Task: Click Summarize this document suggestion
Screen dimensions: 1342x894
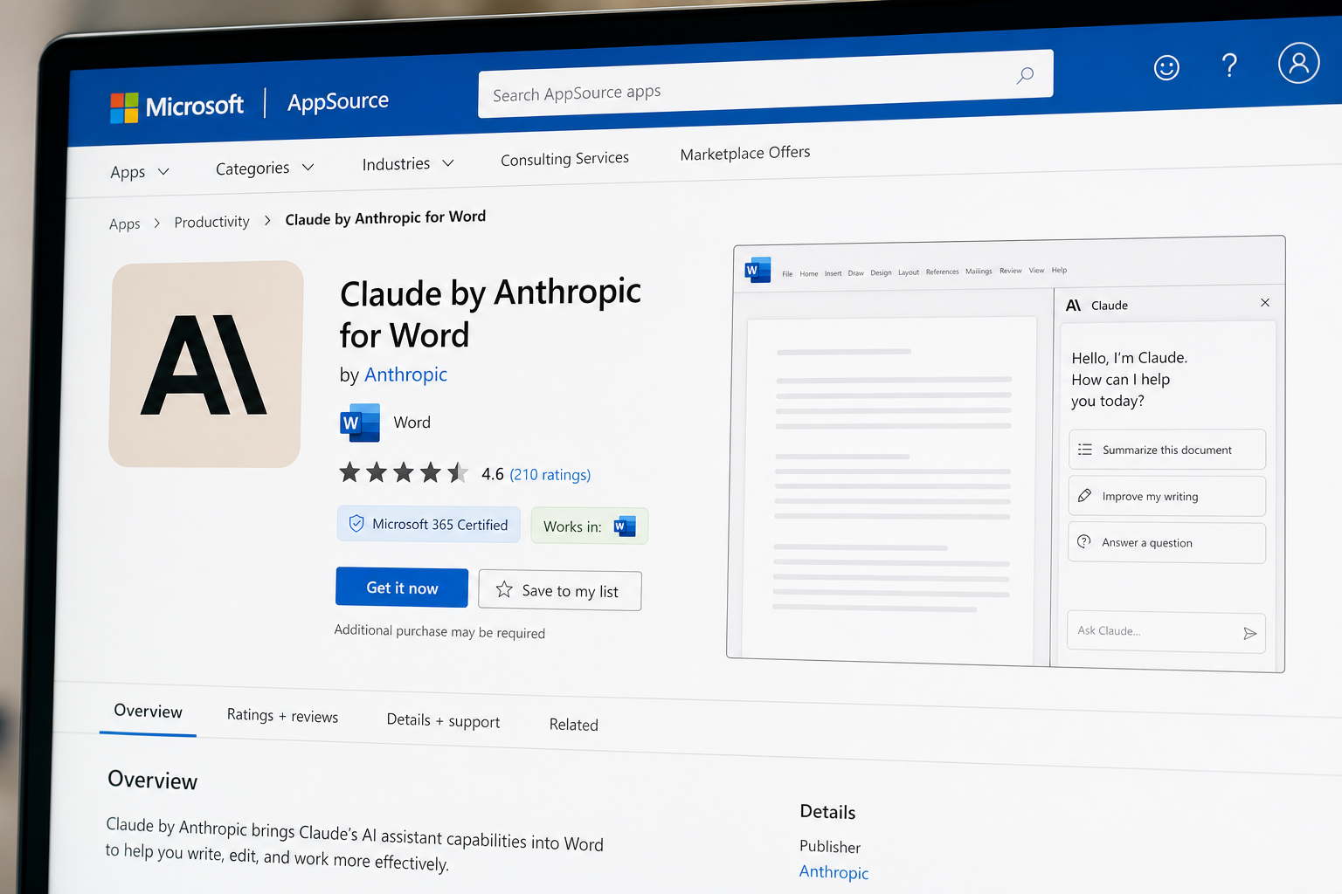Action: (1167, 450)
